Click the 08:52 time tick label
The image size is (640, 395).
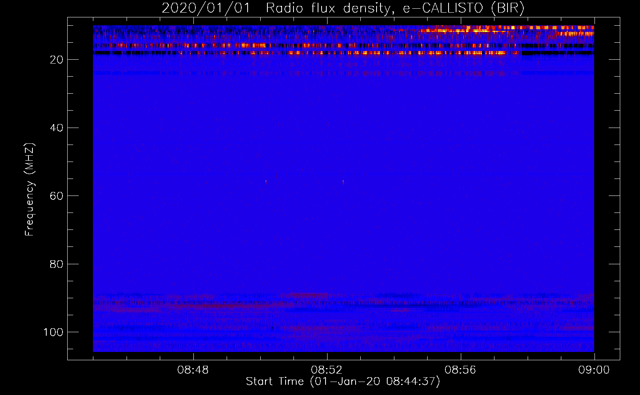327,370
